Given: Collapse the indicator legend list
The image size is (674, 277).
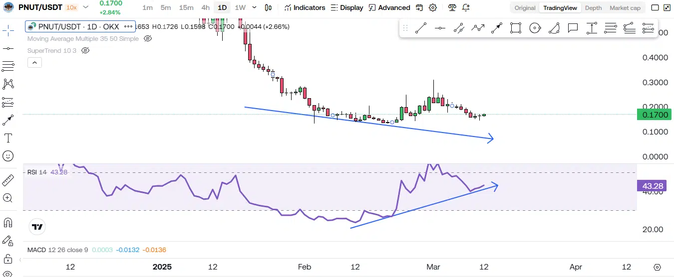Looking at the screenshot, I should coord(34,62).
